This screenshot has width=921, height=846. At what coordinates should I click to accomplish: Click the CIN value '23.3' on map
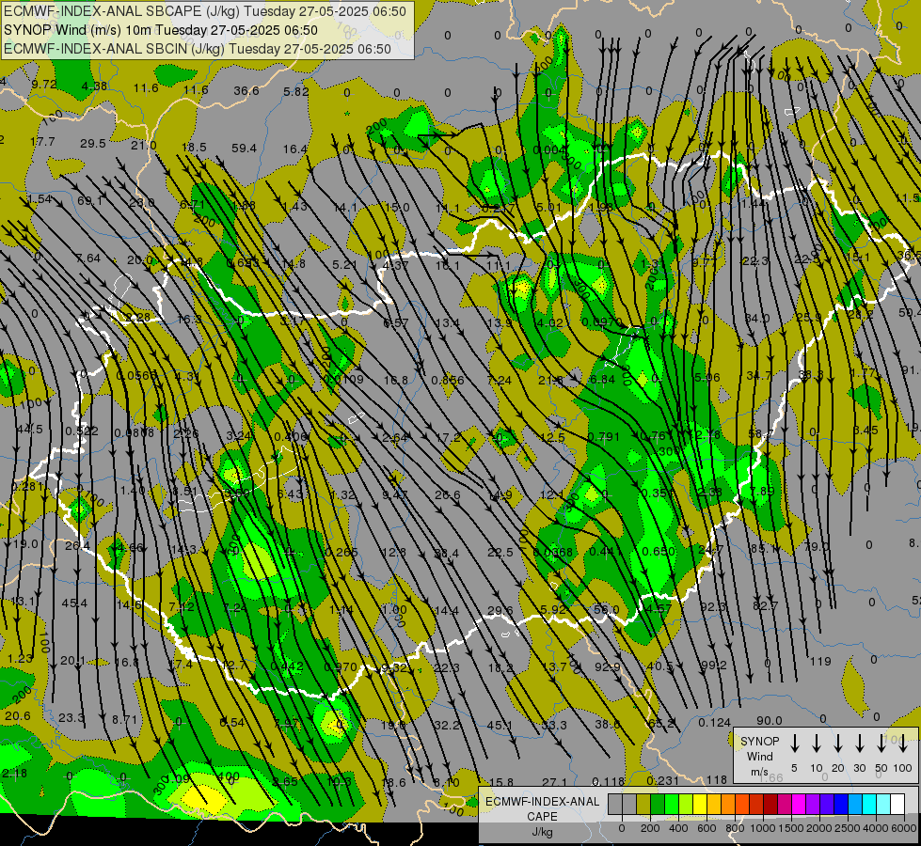[71, 718]
